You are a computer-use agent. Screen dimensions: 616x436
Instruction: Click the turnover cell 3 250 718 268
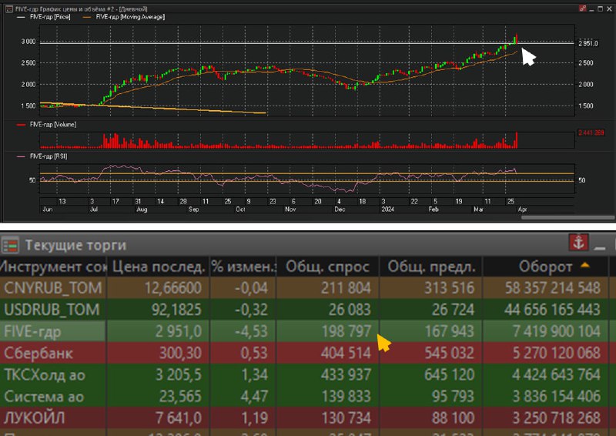tap(546, 418)
